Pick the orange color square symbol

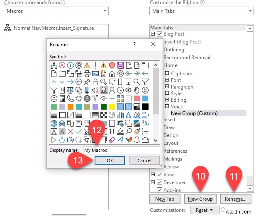point(71,107)
